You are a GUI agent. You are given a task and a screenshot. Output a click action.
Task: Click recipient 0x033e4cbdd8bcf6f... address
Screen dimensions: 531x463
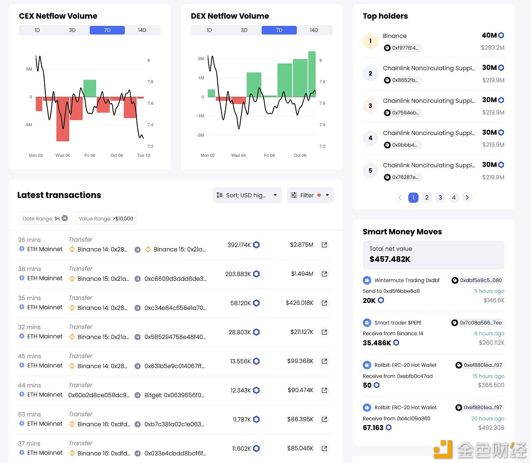pos(175,453)
